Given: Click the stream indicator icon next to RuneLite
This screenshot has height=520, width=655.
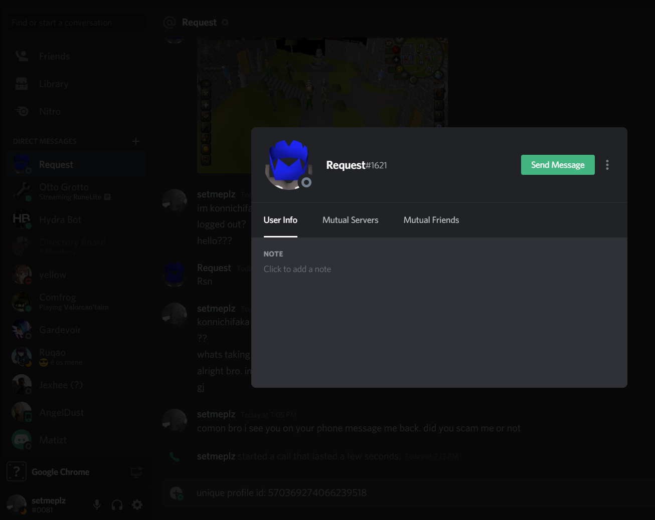Looking at the screenshot, I should point(107,197).
